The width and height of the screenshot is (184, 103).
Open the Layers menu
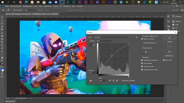point(35,6)
